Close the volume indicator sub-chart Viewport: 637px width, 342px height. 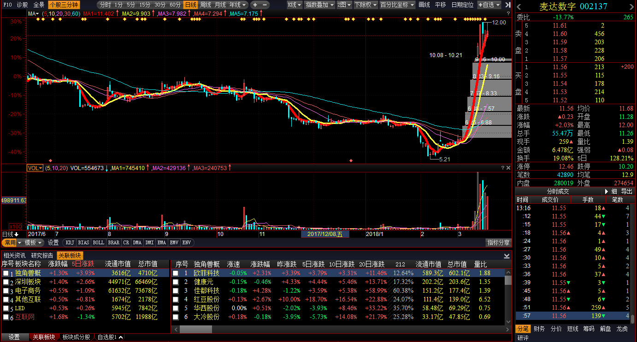(x=508, y=168)
